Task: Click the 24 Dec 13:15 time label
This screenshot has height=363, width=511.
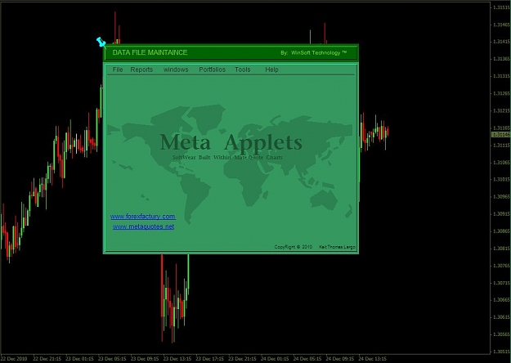Action: [373, 359]
